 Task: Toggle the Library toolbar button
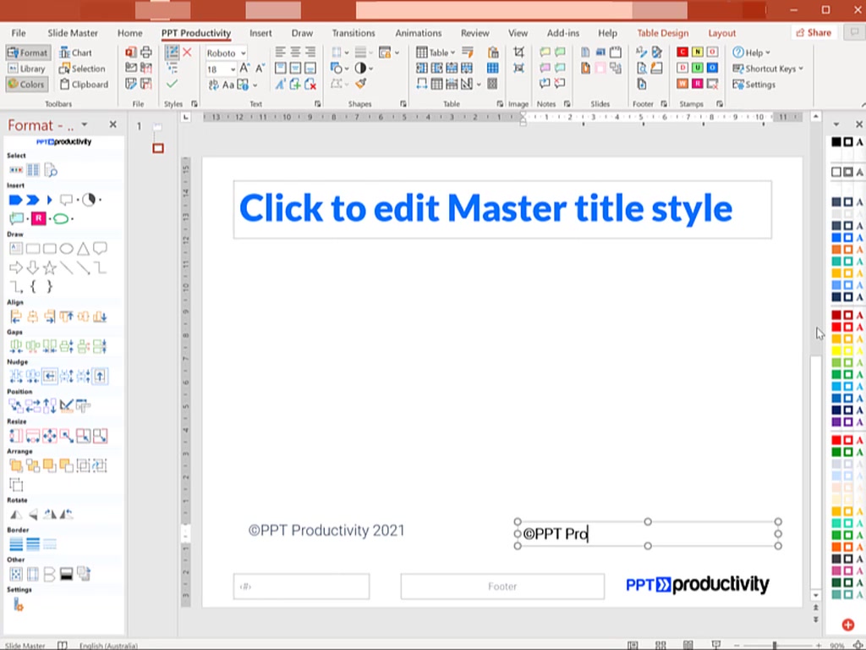click(26, 69)
